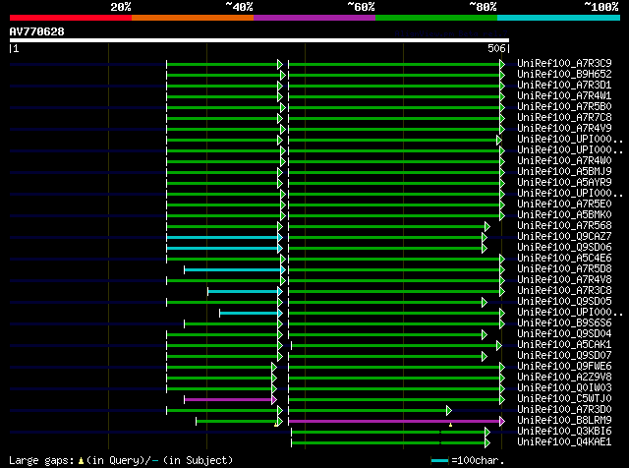Screen dimensions: 629x468
Task: Click the 506 query length label
Action: point(496,48)
